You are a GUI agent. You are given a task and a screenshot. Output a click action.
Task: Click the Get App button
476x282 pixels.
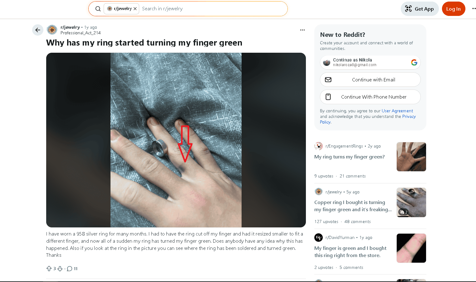(x=420, y=9)
